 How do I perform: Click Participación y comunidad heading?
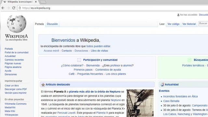click(100, 60)
